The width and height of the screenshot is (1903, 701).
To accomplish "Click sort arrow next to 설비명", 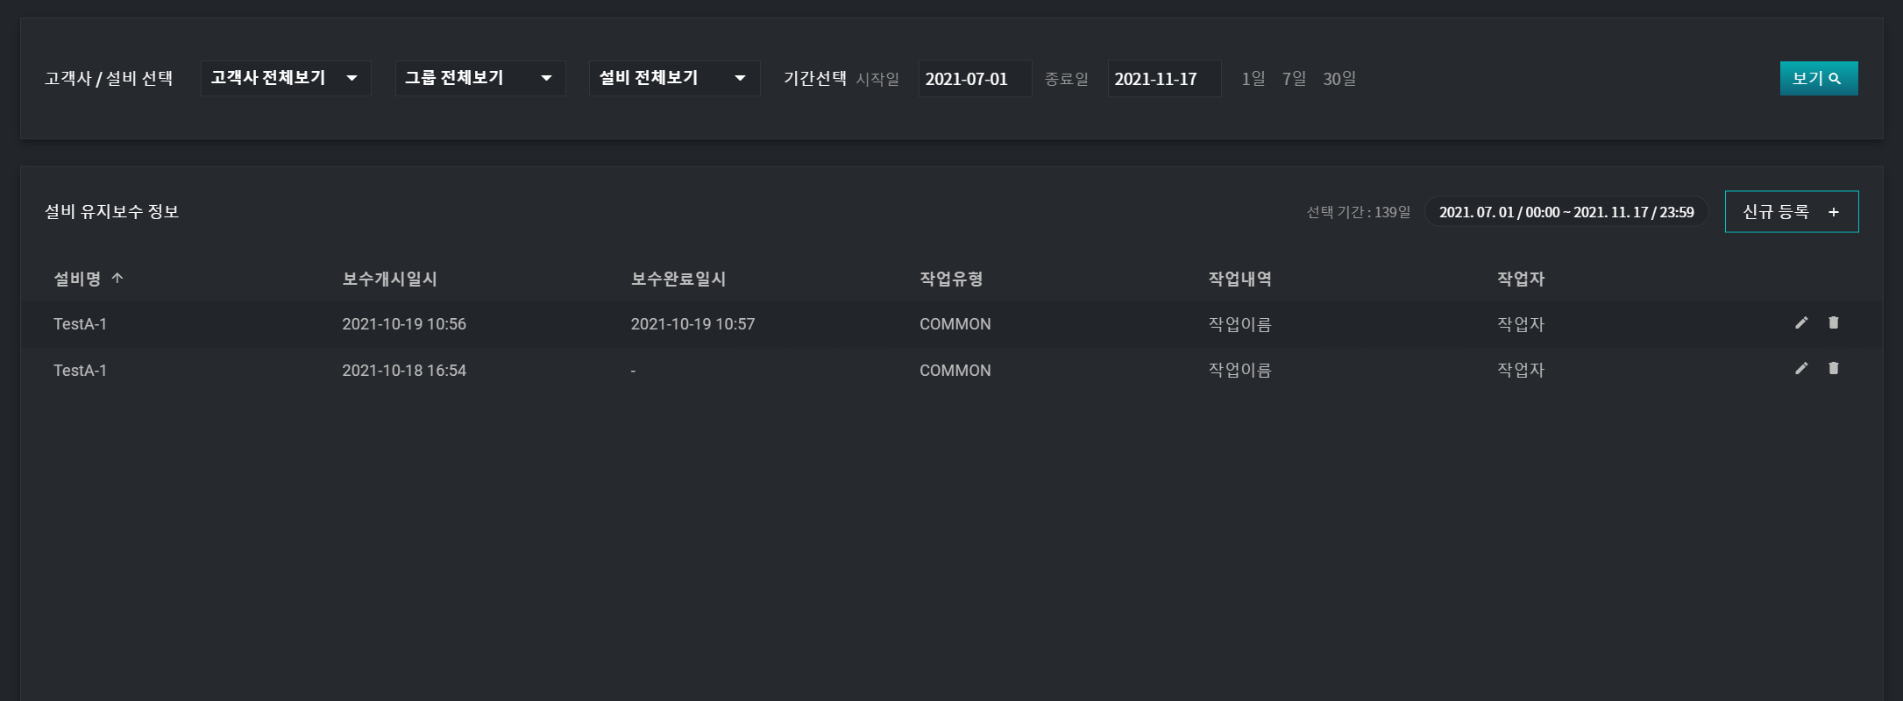I will (117, 279).
